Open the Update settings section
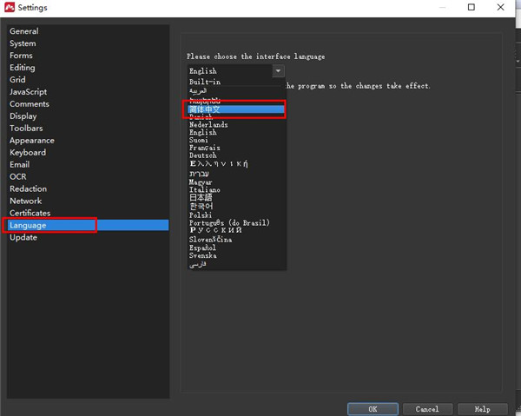521x416 pixels. [x=23, y=237]
